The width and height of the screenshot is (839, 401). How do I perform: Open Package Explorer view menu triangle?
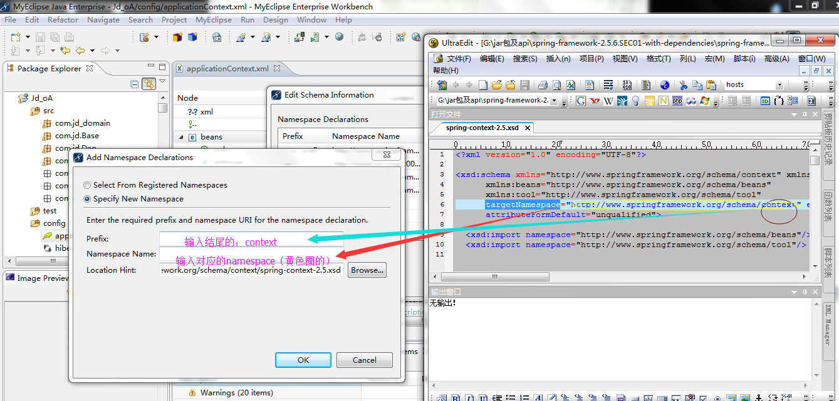(x=162, y=81)
